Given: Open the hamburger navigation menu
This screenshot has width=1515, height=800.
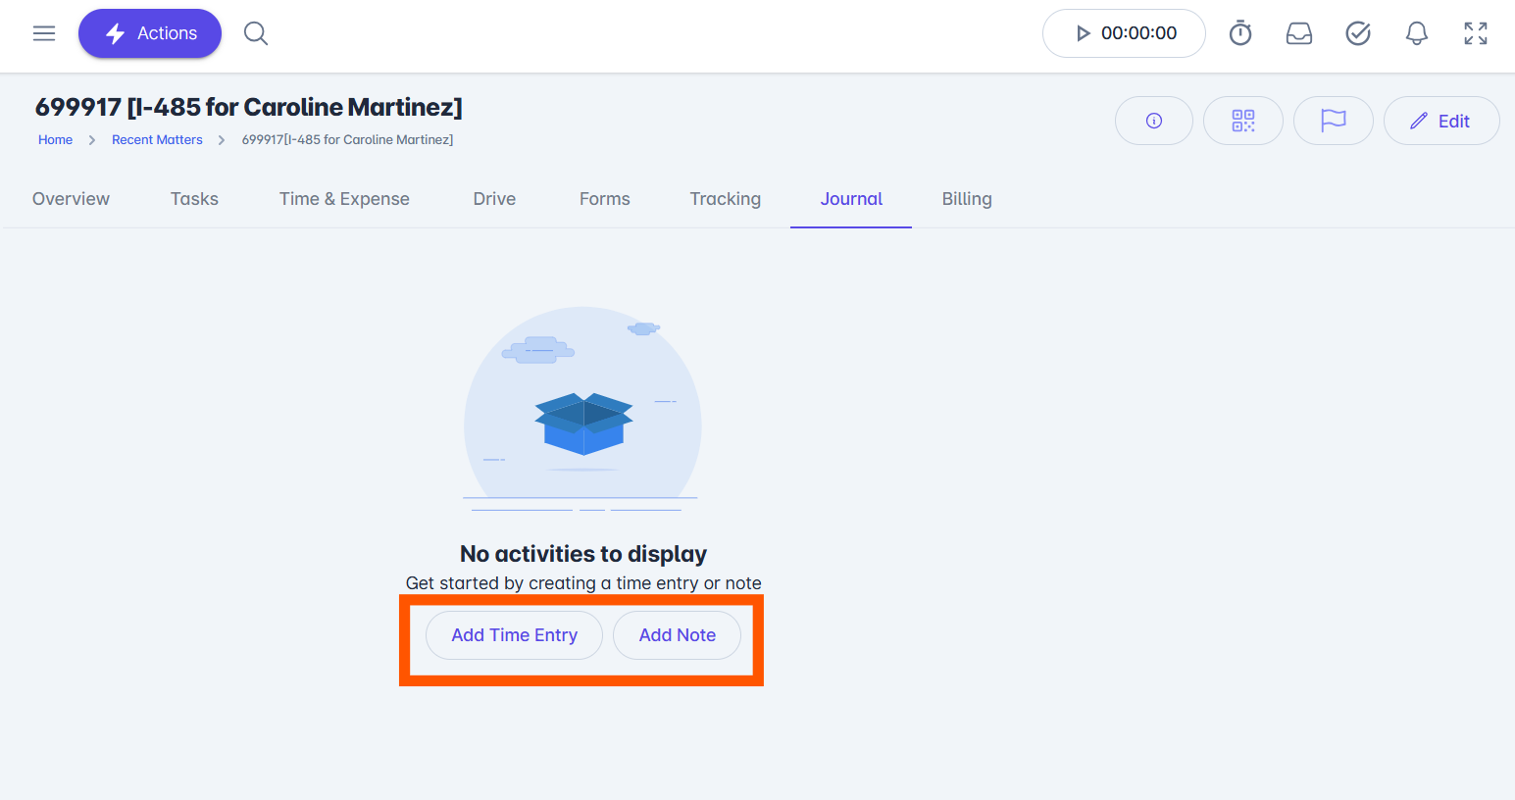Looking at the screenshot, I should click(44, 33).
